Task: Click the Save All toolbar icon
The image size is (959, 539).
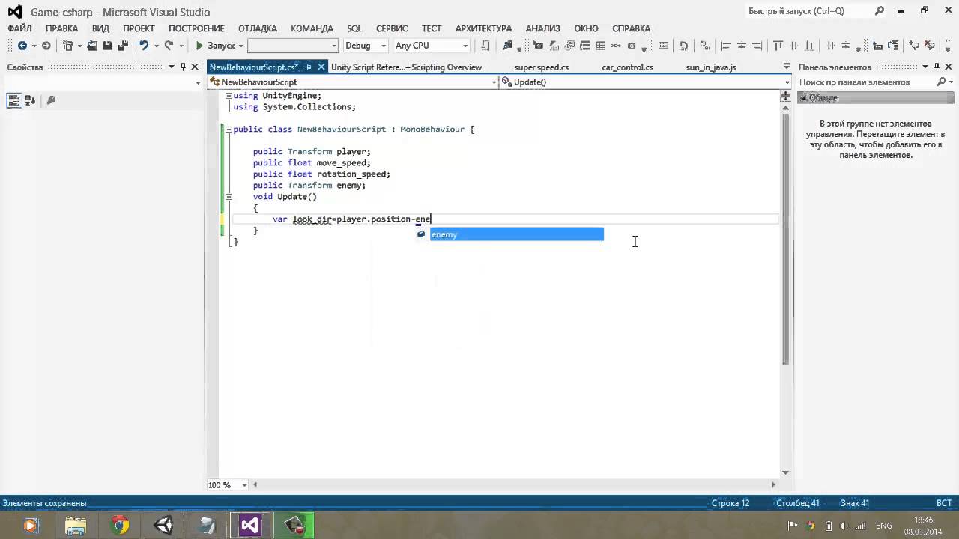Action: coord(123,46)
